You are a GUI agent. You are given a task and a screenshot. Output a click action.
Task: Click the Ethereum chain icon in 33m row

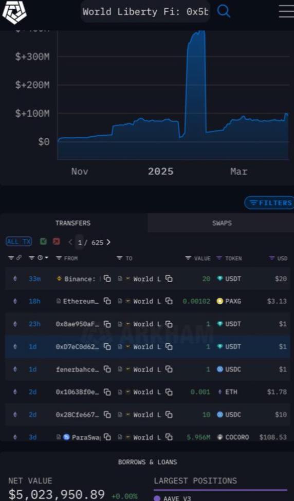point(15,279)
